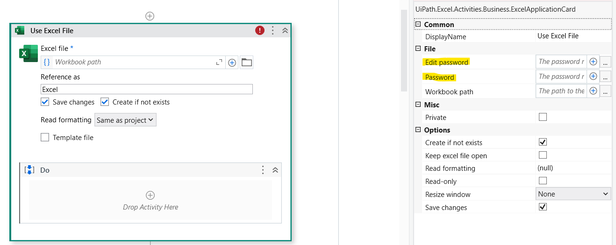Enable the Template file checkbox
Screen dimensions: 616x245
coord(45,137)
